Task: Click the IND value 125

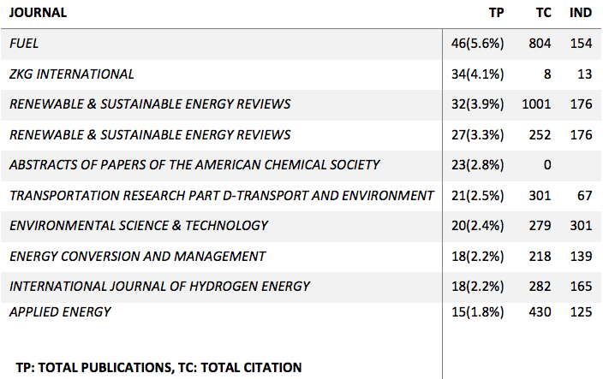Action: (581, 311)
